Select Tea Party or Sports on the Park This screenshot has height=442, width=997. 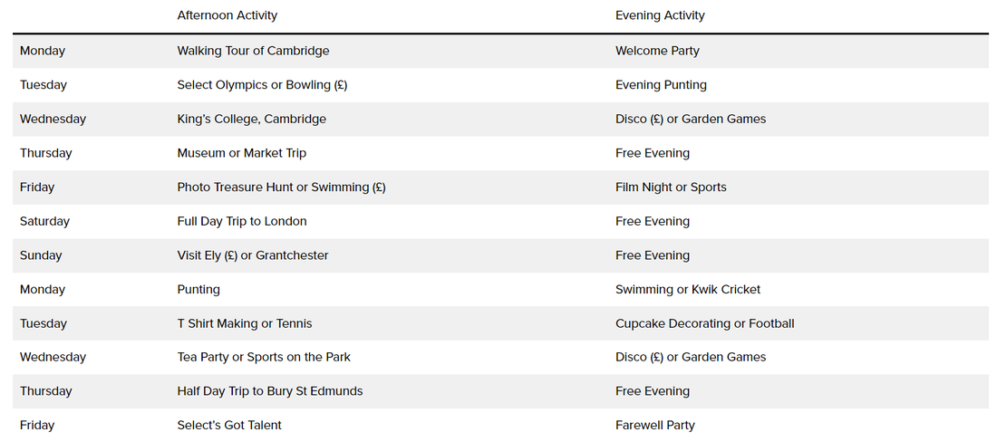tap(264, 357)
